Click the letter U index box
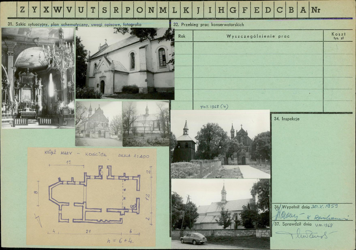Image resolution: width=356 pixels, height=250 pixels. click(x=81, y=10)
